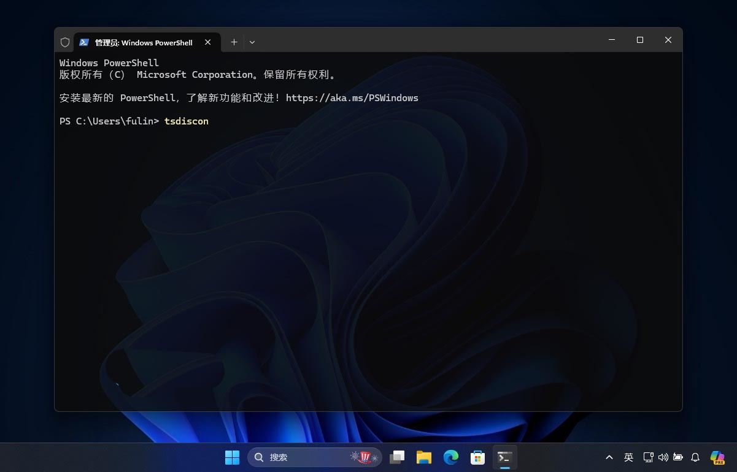Open the notifications bell icon

coord(695,457)
